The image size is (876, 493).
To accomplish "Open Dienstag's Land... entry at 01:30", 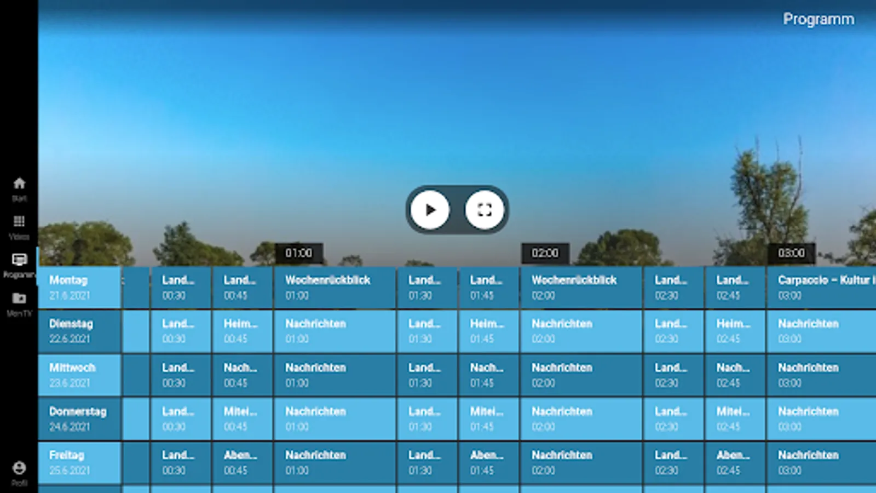I will 428,331.
